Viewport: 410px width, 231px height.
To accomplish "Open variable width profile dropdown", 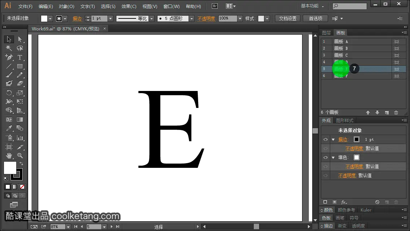I will pos(152,18).
